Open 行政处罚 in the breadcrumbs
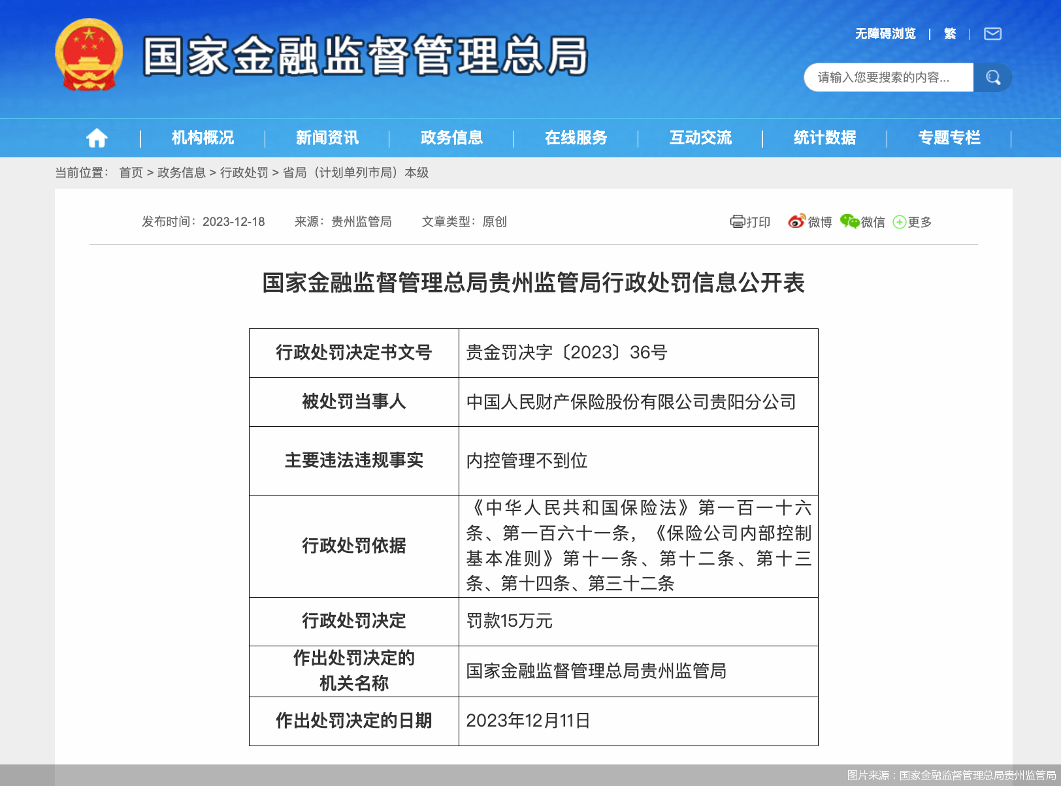Image resolution: width=1061 pixels, height=786 pixels. (245, 173)
